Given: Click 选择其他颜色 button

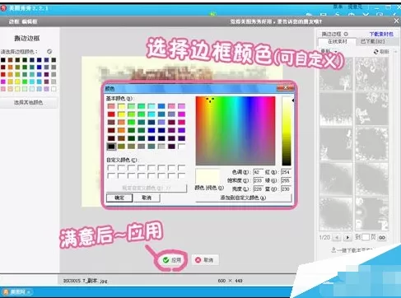Looking at the screenshot, I should click(28, 102).
